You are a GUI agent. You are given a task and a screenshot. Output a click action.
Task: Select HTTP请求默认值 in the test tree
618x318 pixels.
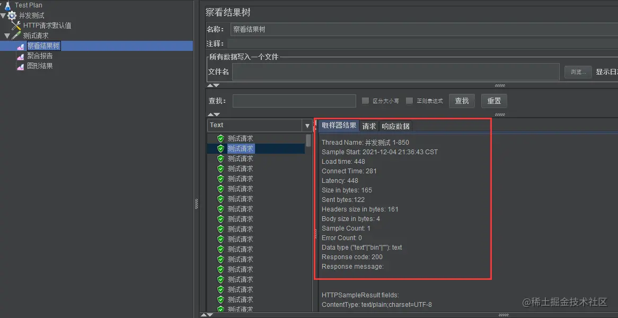tap(47, 26)
